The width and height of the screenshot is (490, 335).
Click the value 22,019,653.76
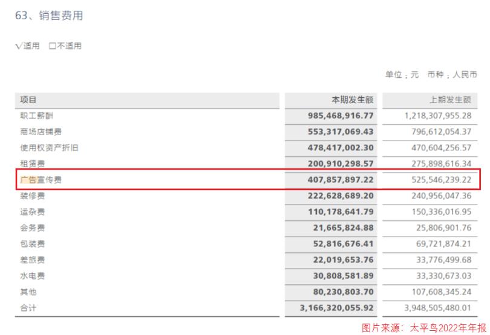click(344, 260)
